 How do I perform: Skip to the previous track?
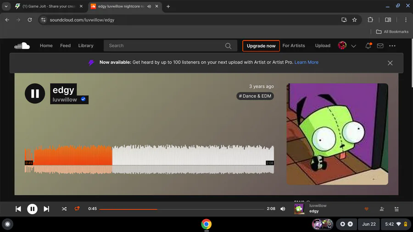click(x=18, y=209)
